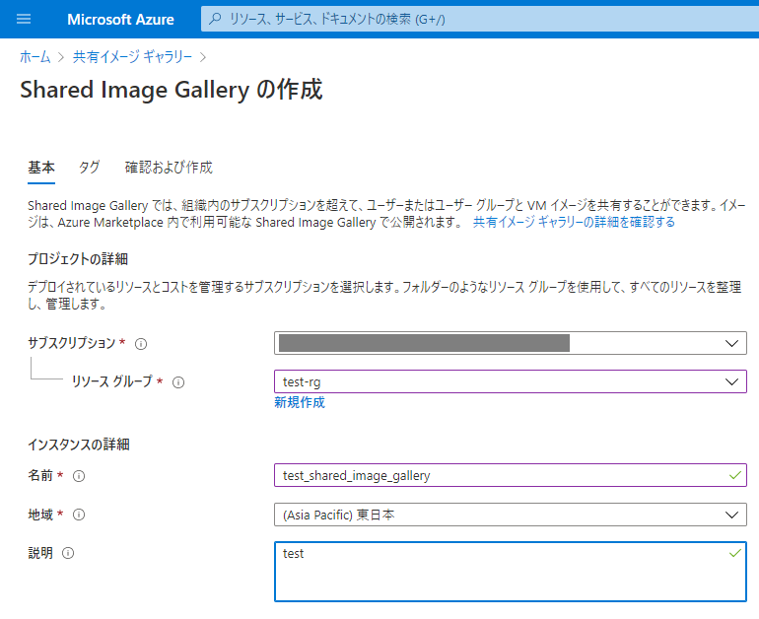Open 共有イメージ ギャラリーの詳細を確認する link
The width and height of the screenshot is (759, 619).
(574, 222)
